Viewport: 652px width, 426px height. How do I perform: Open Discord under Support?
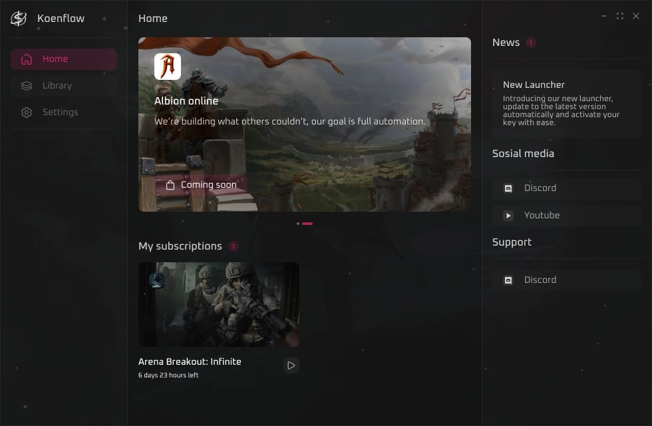[566, 280]
